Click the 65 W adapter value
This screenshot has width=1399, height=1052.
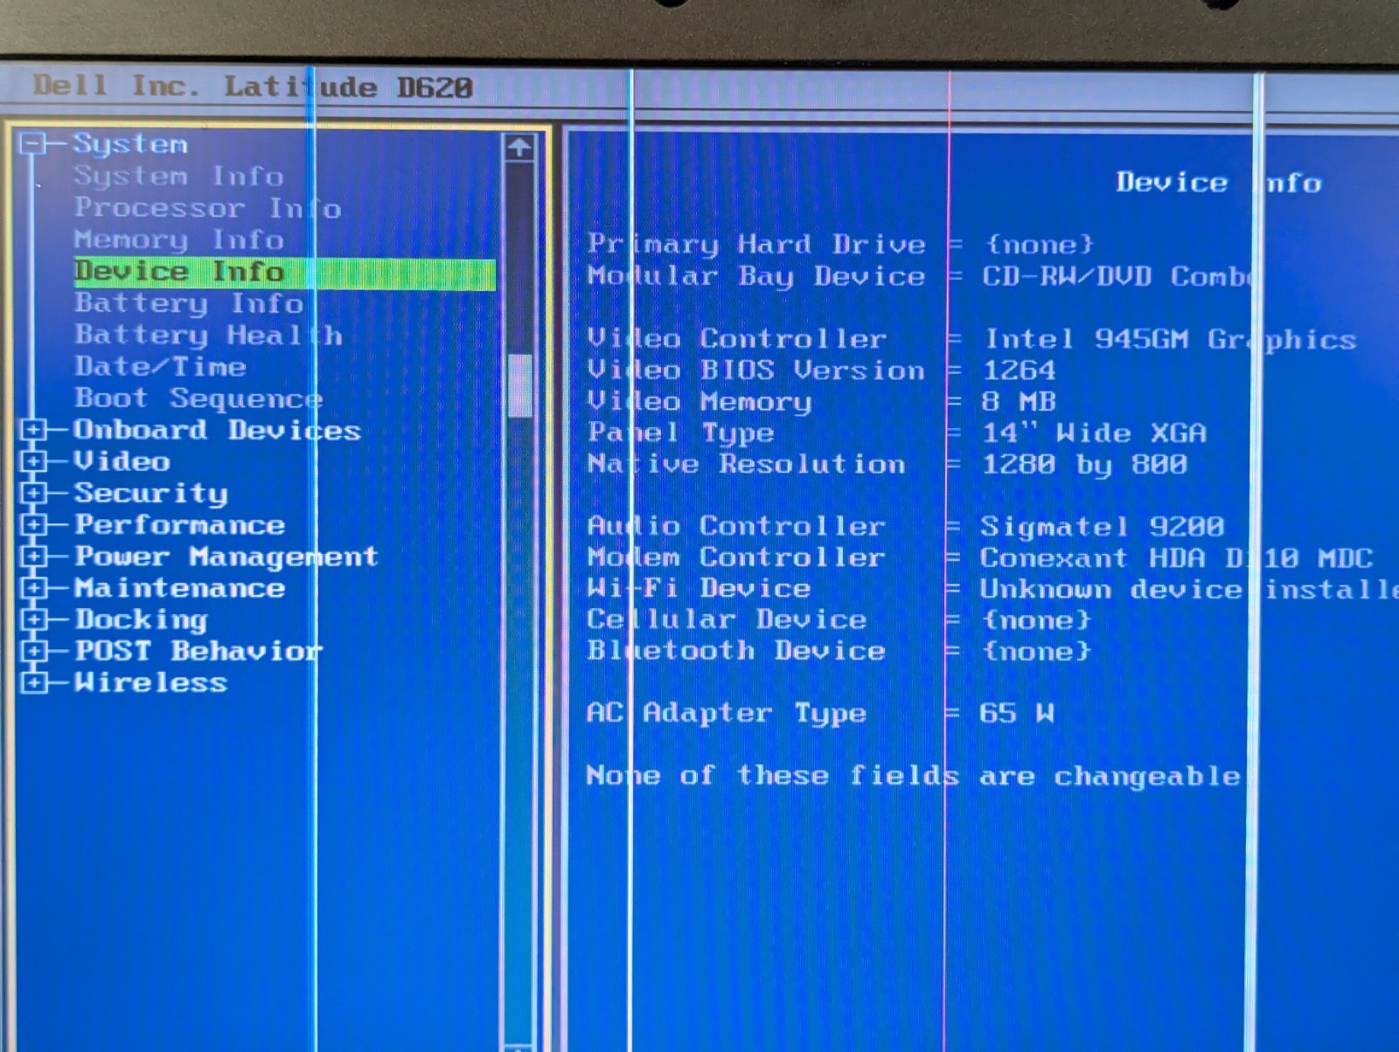1017,714
